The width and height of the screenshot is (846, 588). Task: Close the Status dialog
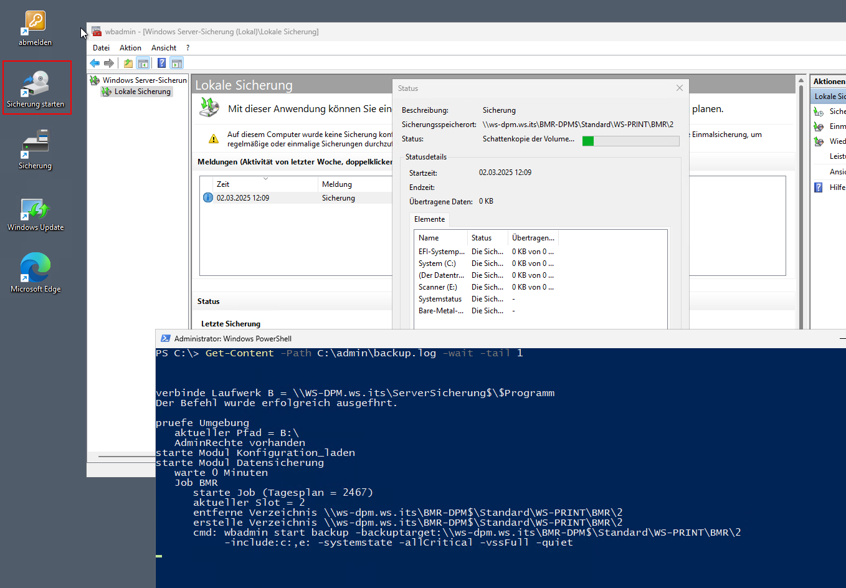coord(680,88)
